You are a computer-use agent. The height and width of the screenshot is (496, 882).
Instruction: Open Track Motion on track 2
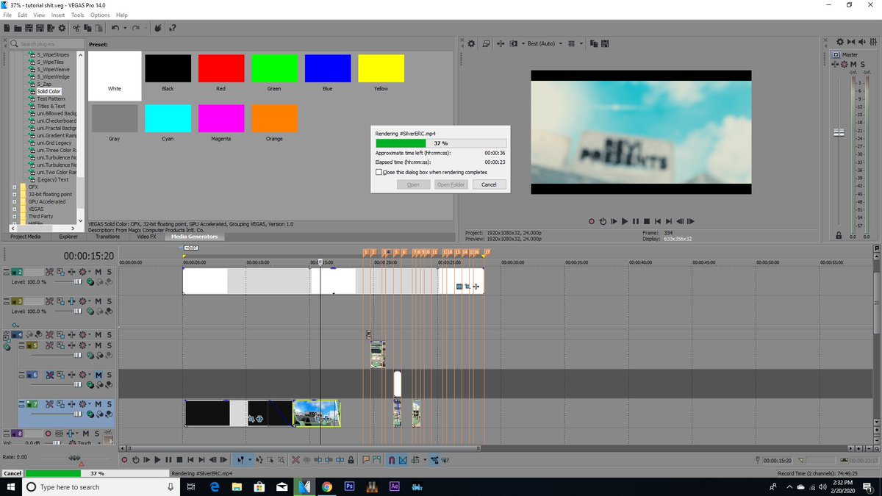[x=60, y=272]
